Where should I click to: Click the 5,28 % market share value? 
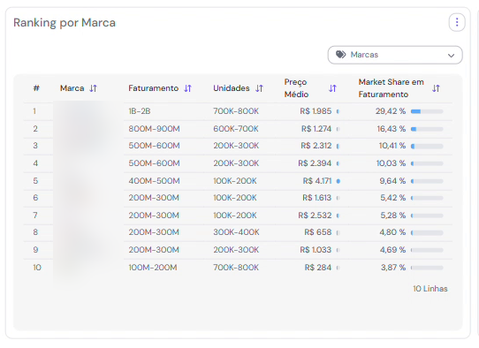393,216
